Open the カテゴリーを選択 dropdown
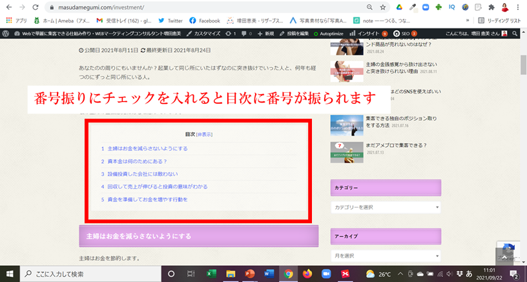The width and height of the screenshot is (527, 282). 386,208
